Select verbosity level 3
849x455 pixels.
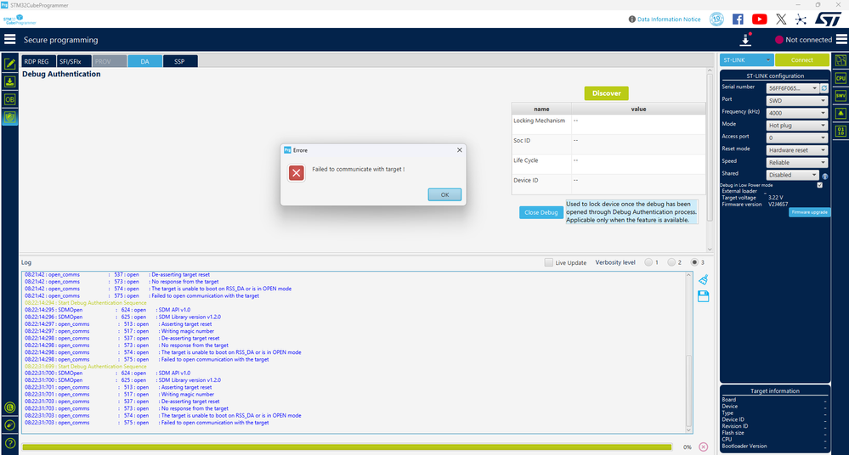[694, 262]
